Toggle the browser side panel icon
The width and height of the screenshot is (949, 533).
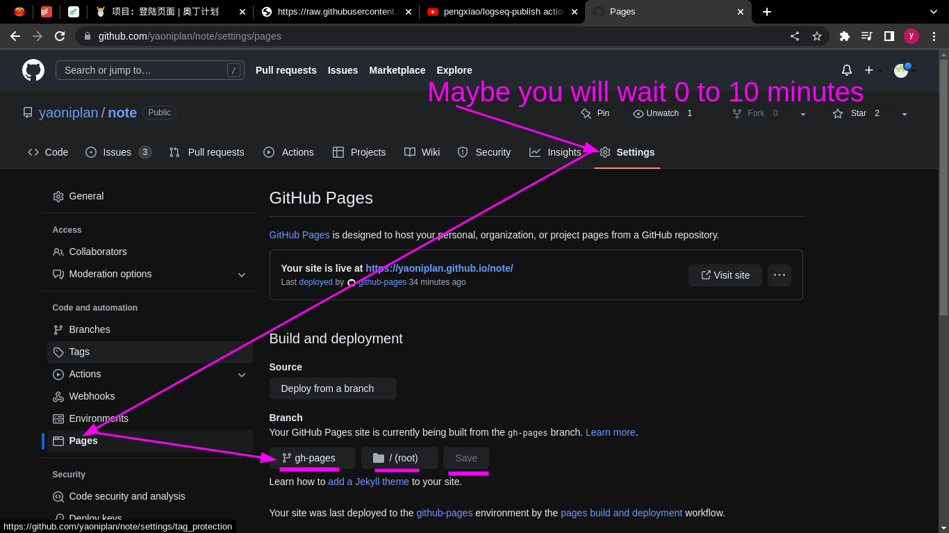(x=889, y=36)
